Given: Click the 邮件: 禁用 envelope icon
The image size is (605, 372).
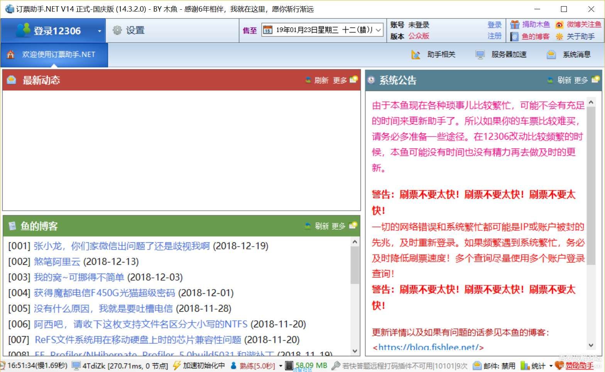Looking at the screenshot, I should (477, 365).
